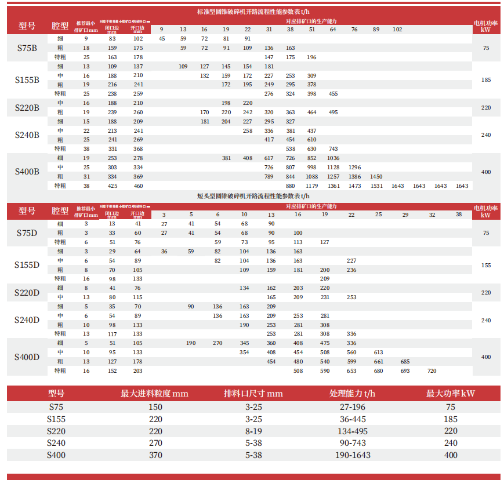Click the 27-196 capacity value
The height and width of the screenshot is (487, 504).
point(353,407)
